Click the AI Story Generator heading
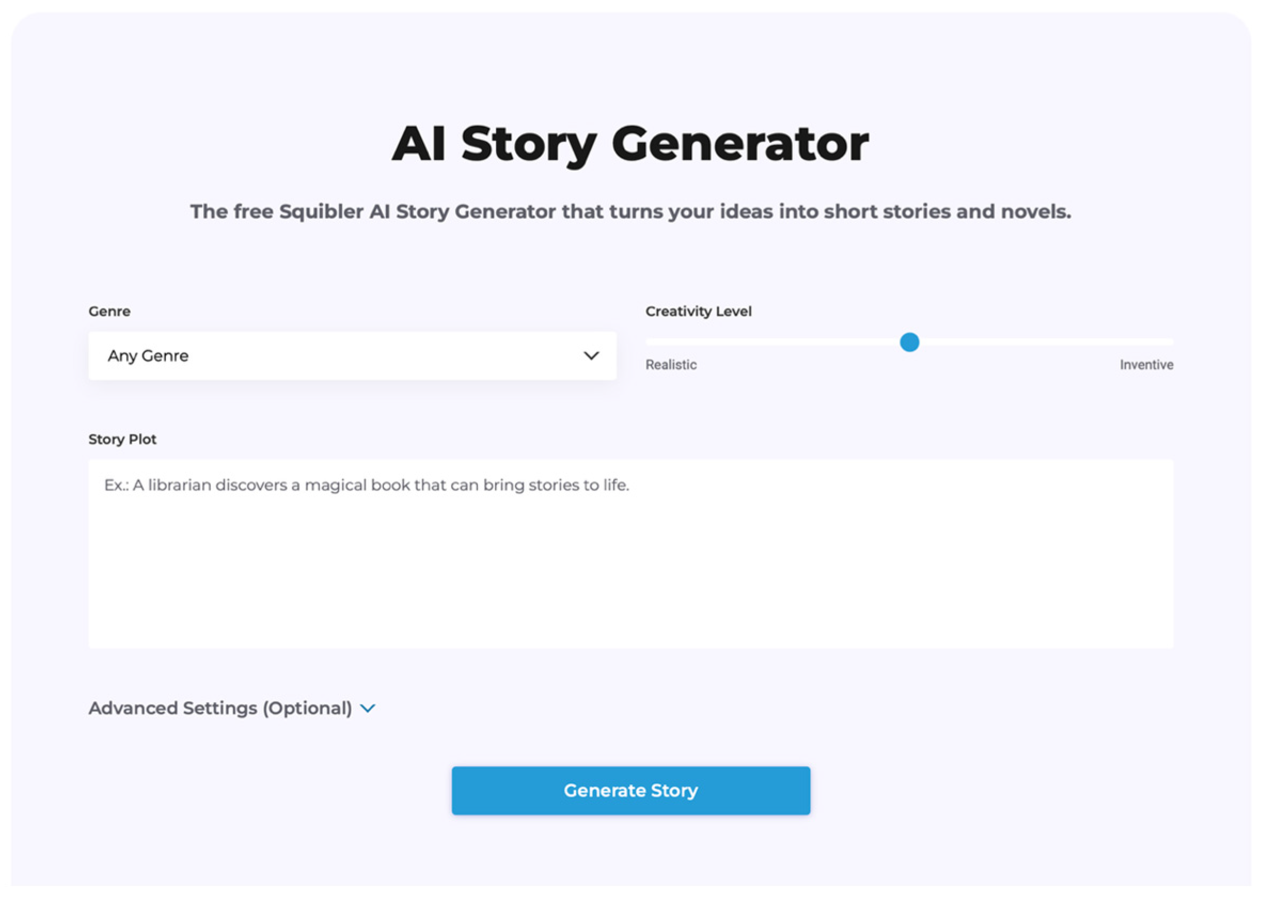 point(630,144)
